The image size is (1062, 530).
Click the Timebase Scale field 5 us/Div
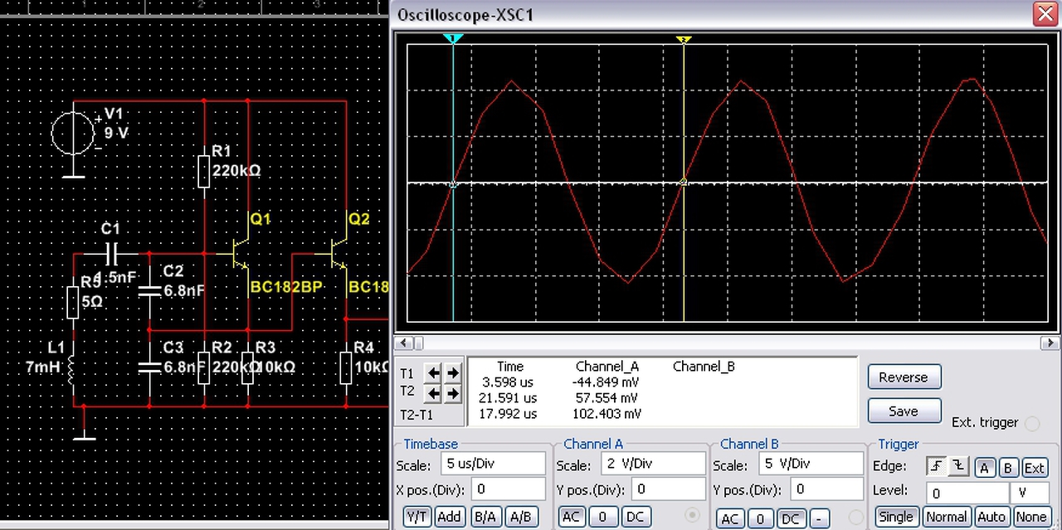[x=493, y=464]
